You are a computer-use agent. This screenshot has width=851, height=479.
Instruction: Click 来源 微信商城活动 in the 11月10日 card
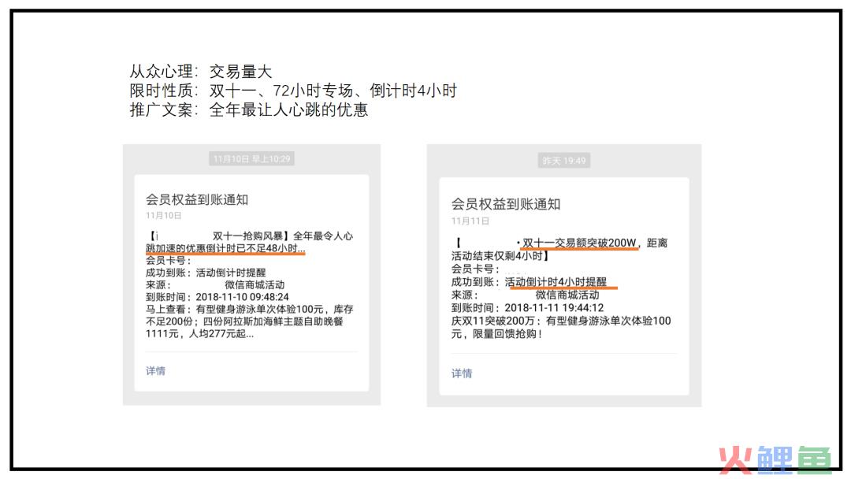215,284
